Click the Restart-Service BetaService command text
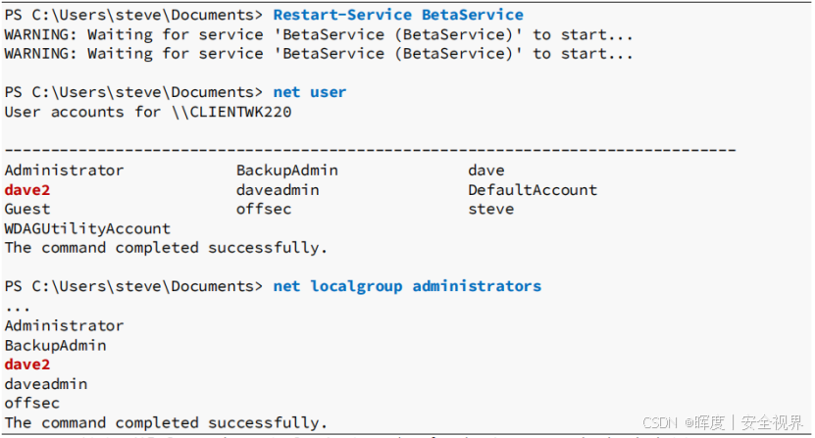The height and width of the screenshot is (438, 815). click(x=398, y=15)
